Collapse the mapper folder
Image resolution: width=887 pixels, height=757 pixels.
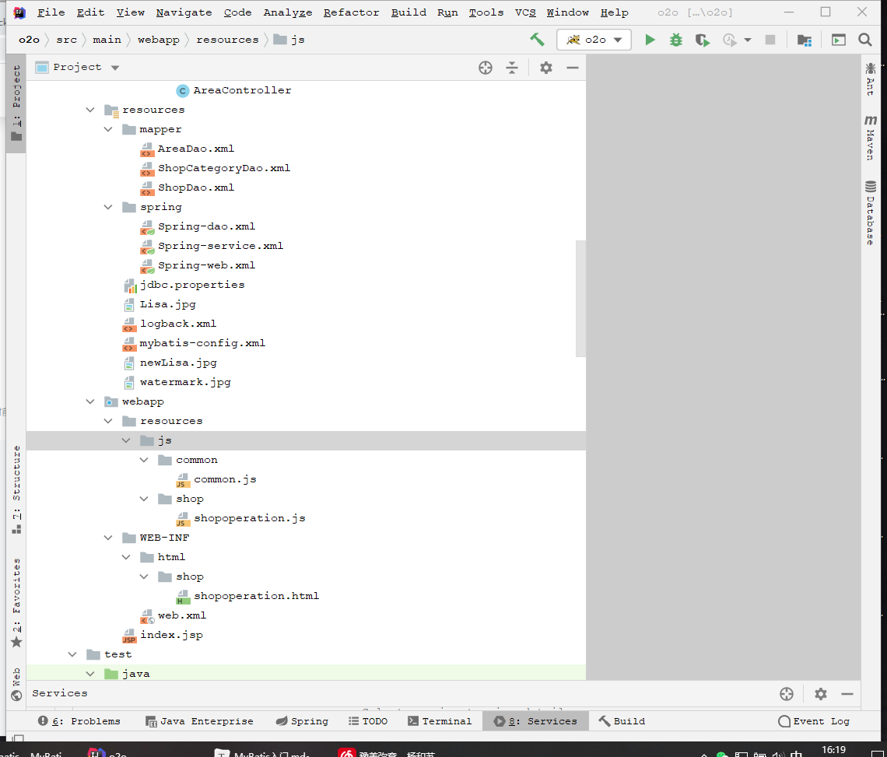108,129
